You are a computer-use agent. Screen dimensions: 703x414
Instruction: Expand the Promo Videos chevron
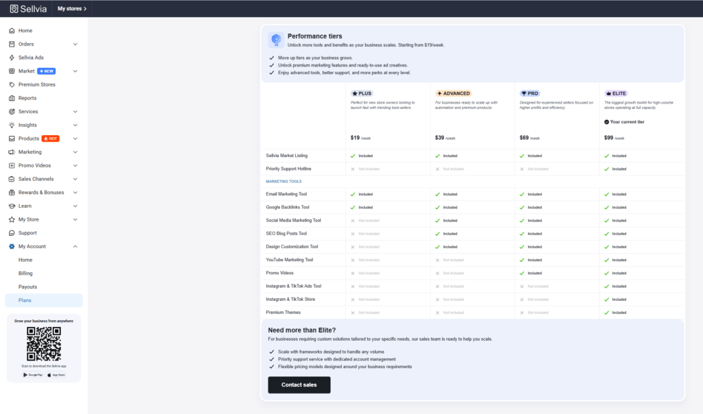tap(76, 165)
